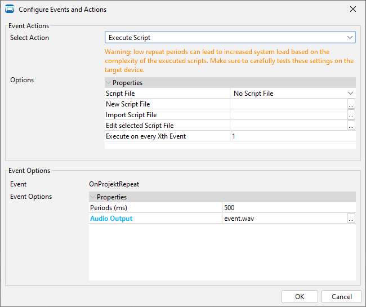Click the app icon in title bar
Viewport: 366px width, 307px height.
tap(10, 9)
